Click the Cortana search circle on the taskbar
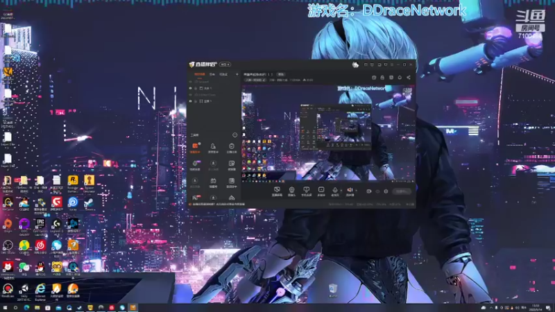Image resolution: width=555 pixels, height=312 pixels. coord(15,308)
